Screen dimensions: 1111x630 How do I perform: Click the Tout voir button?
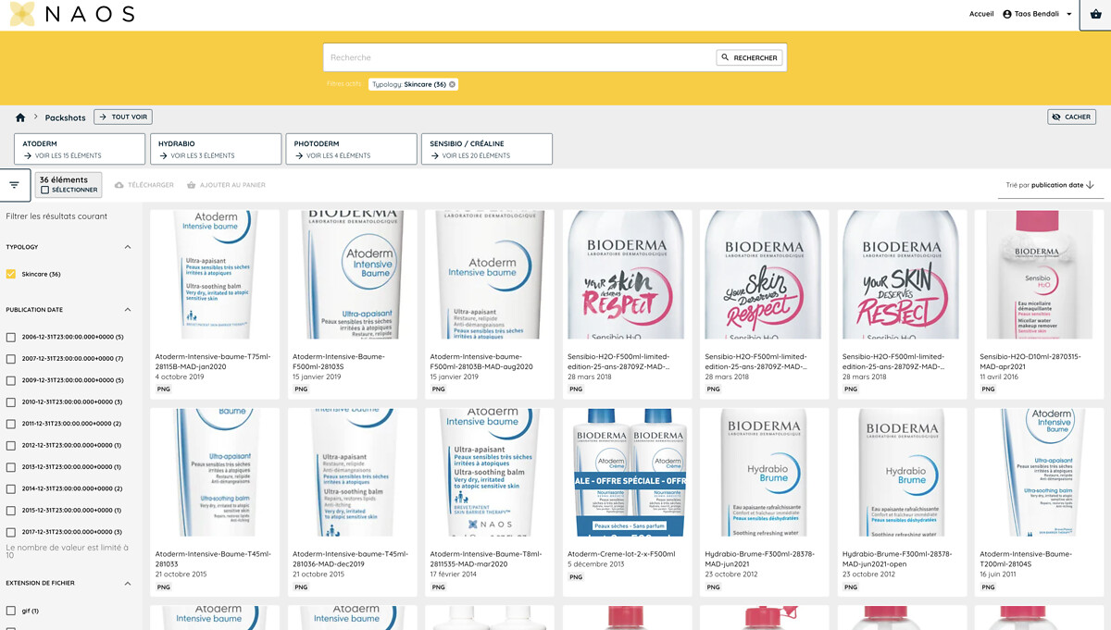pos(123,117)
